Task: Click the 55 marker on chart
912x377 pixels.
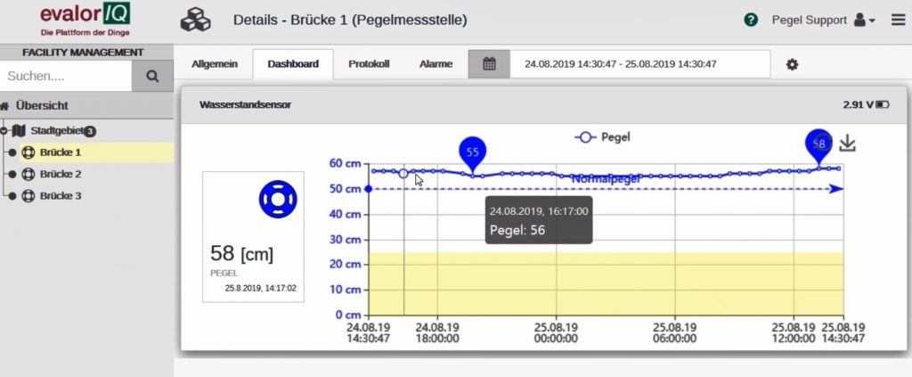Action: (x=473, y=152)
